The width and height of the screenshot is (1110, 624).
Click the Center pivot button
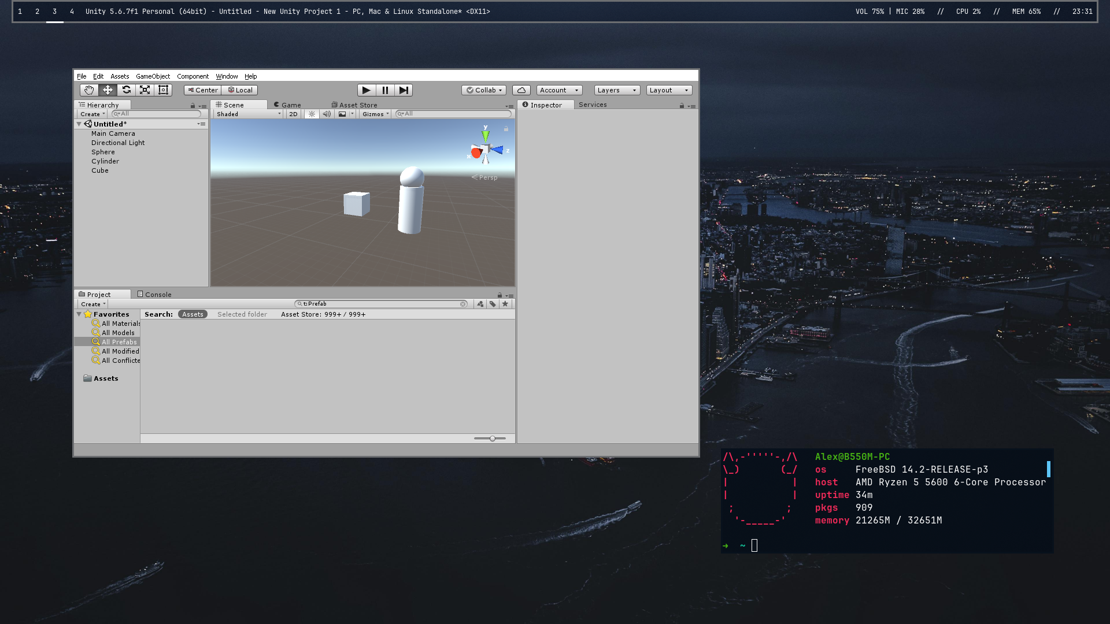point(202,90)
